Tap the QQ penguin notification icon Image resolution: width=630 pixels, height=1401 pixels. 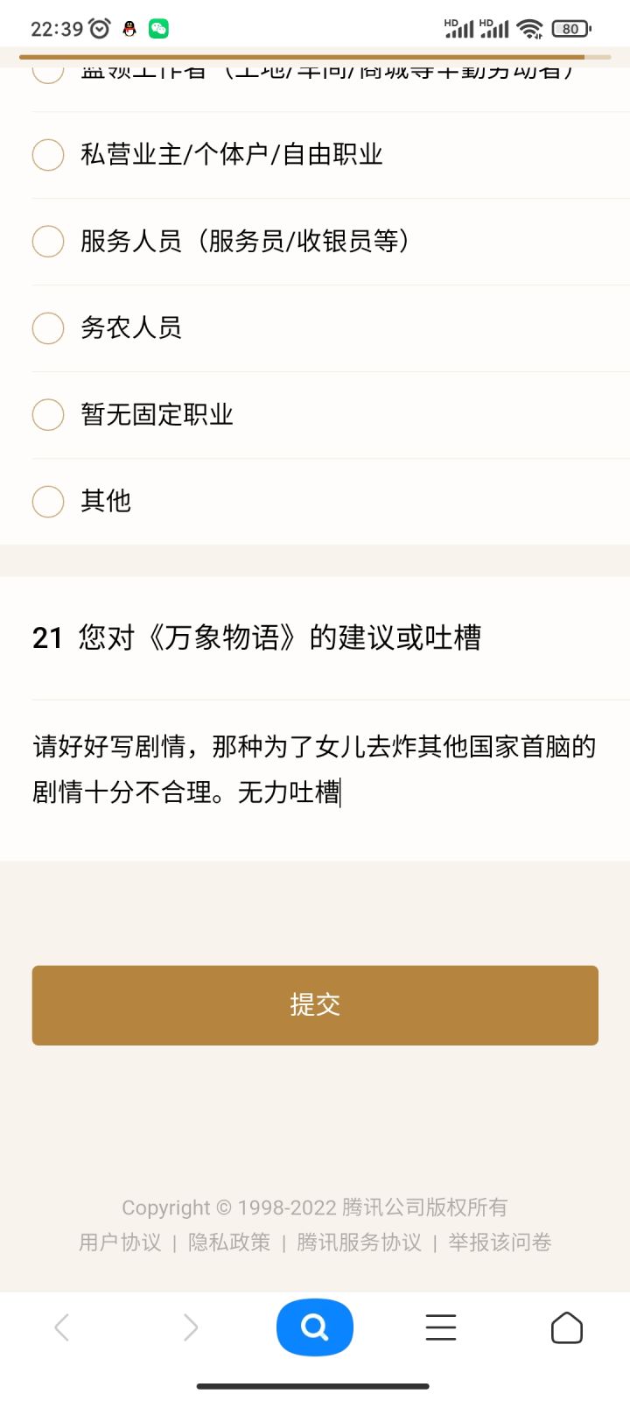point(129,29)
